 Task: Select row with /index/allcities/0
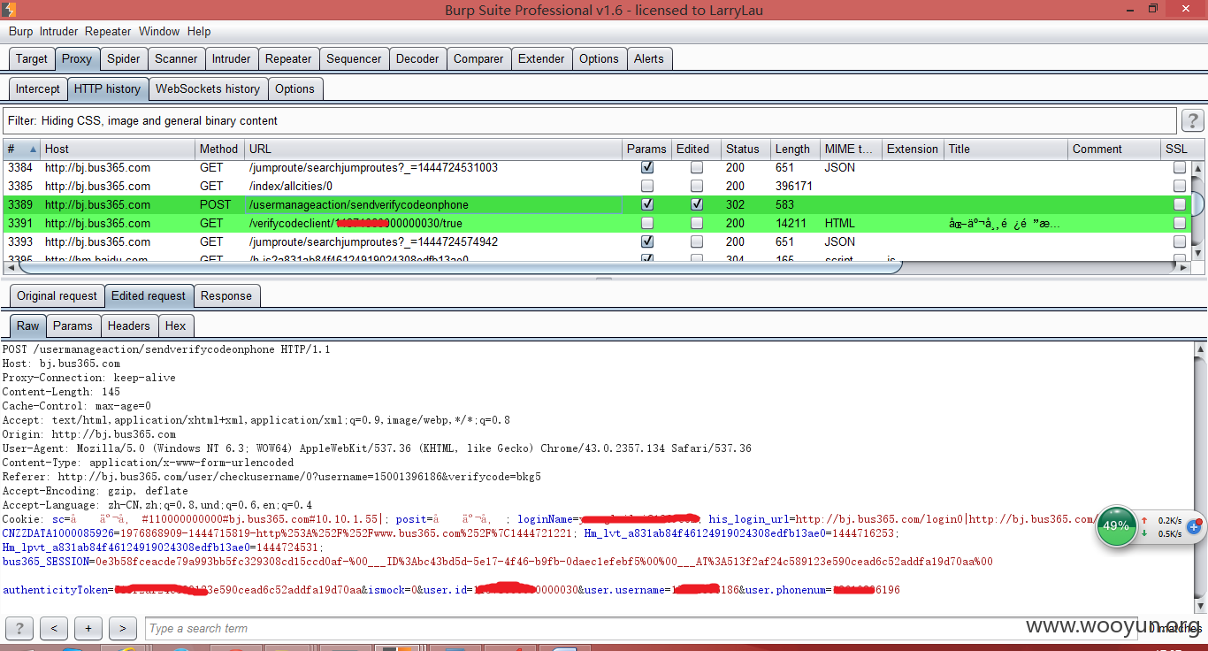tap(597, 186)
